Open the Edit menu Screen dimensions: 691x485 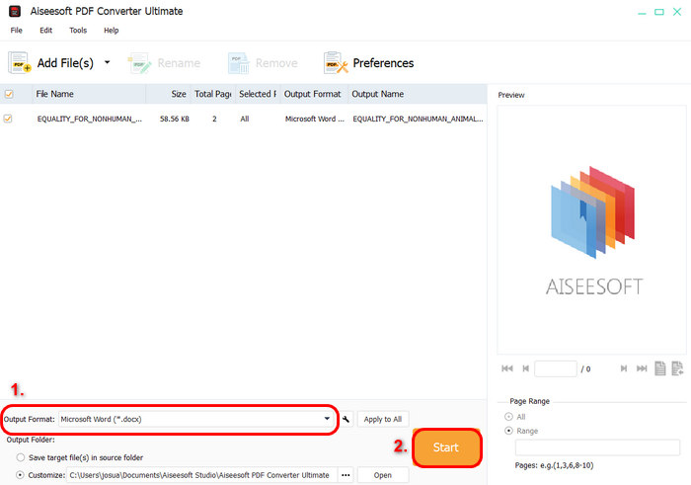(45, 30)
